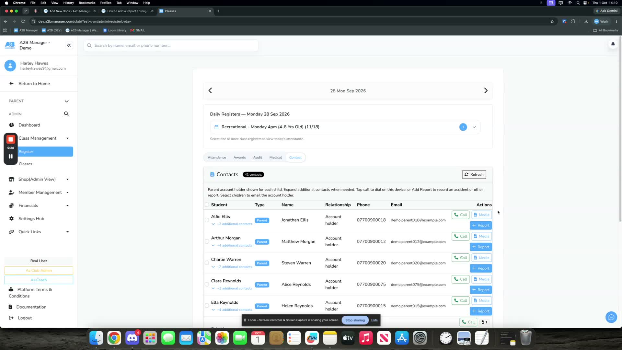The height and width of the screenshot is (350, 622).
Task: Expand the Financials menu
Action: coord(39,205)
